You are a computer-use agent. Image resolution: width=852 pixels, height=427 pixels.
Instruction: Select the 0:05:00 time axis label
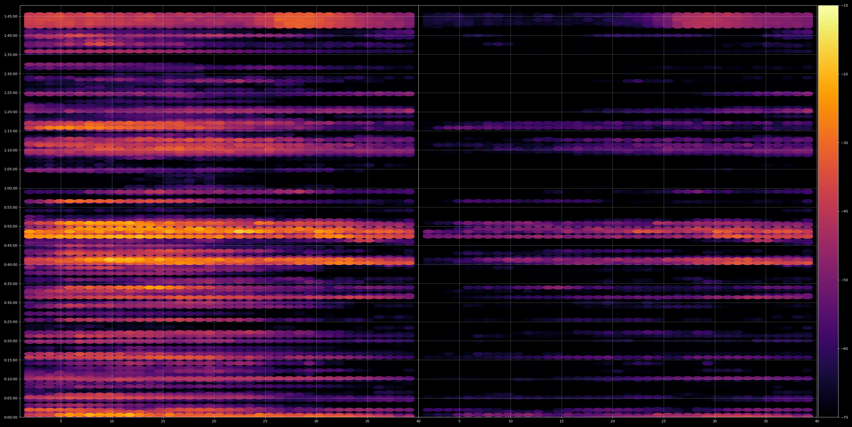[10, 398]
